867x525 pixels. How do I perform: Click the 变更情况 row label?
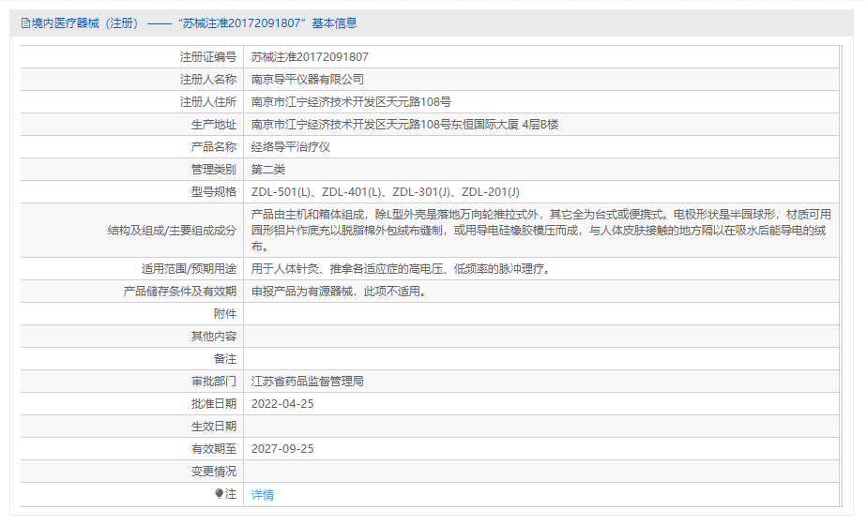tap(214, 471)
